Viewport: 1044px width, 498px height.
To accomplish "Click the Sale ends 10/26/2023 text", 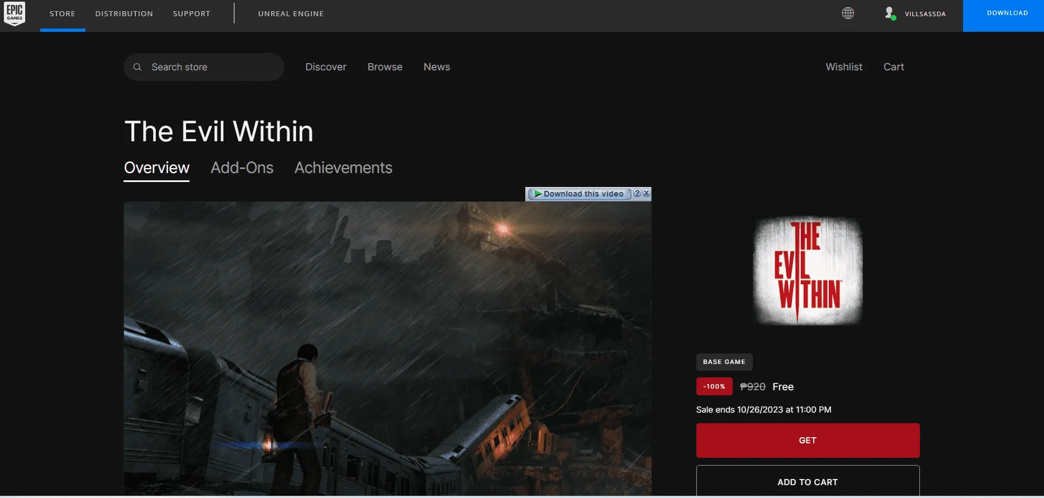I will 763,410.
